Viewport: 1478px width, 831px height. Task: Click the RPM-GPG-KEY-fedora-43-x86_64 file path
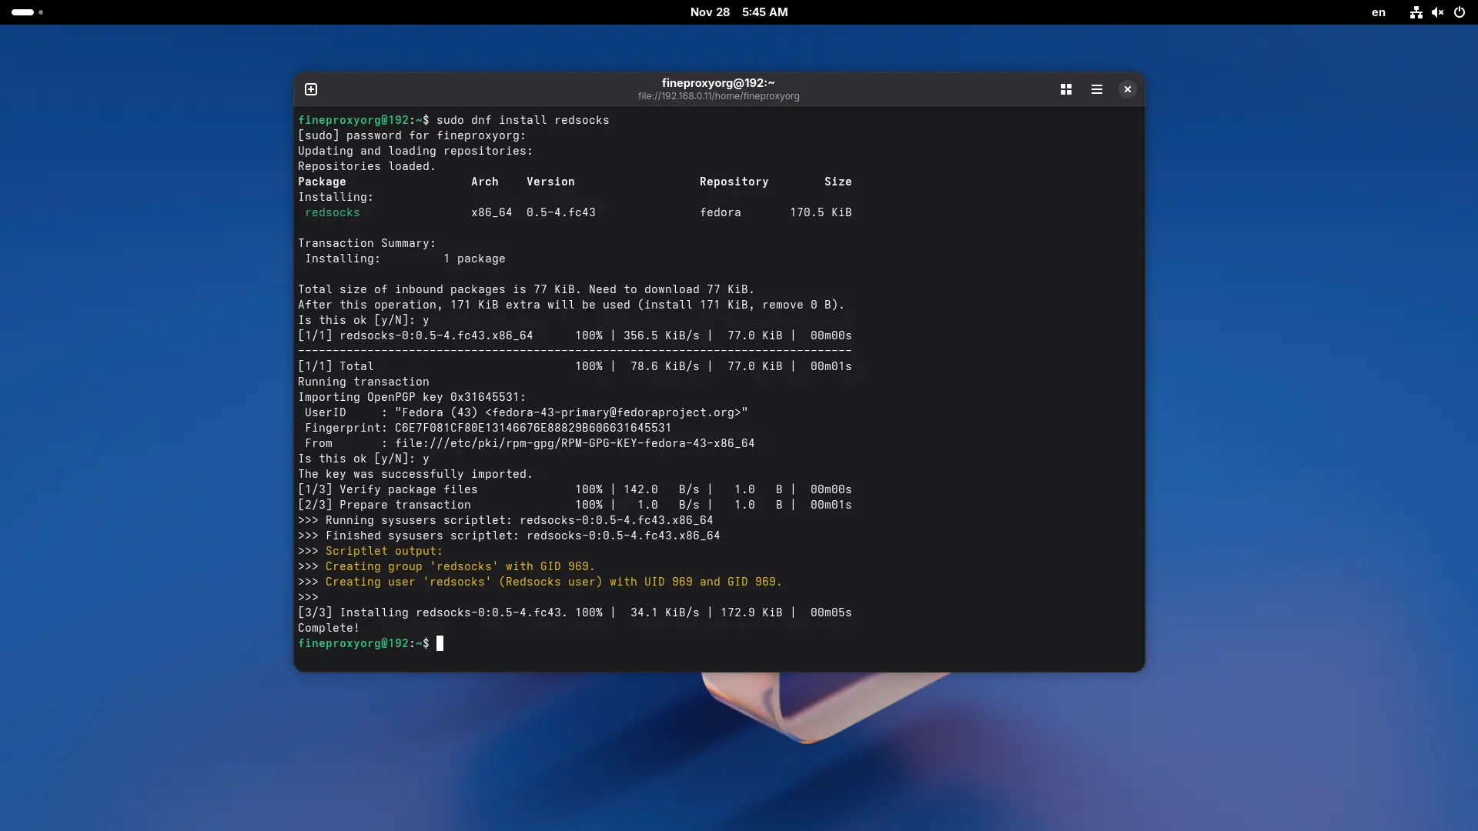click(575, 443)
